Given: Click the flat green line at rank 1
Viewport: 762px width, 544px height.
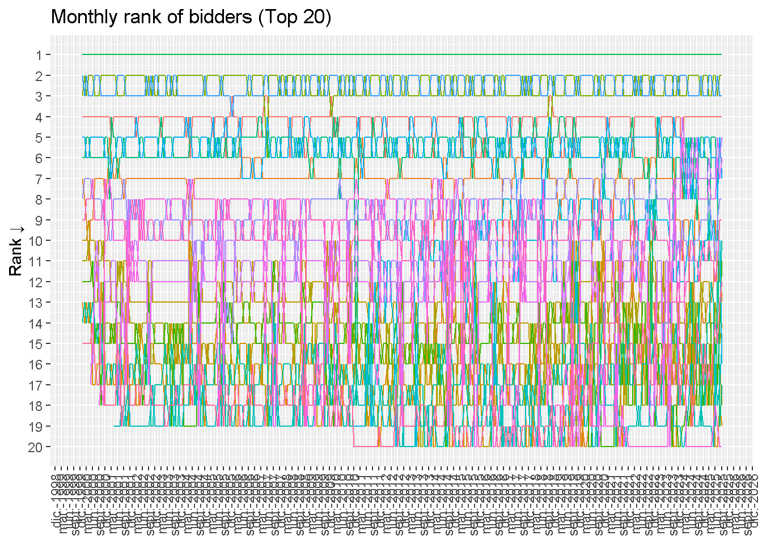Looking at the screenshot, I should click(x=397, y=54).
